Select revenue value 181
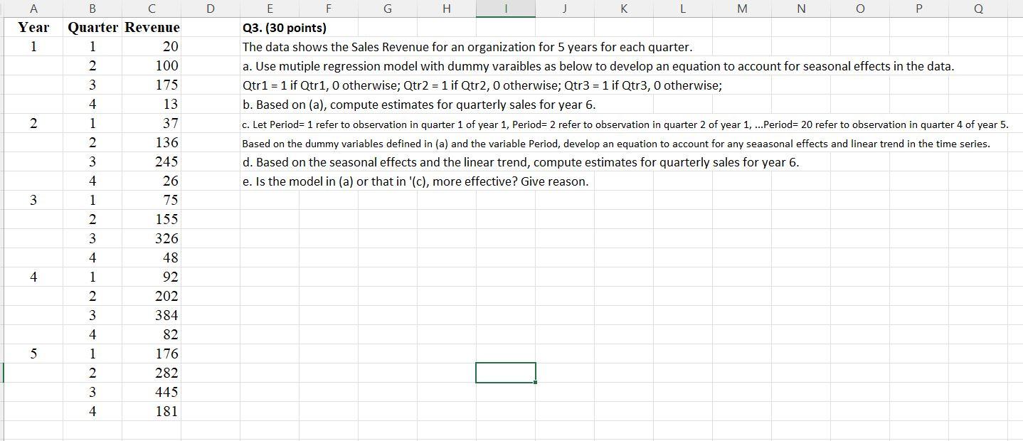Screen dimensions: 1023x441 (x=152, y=411)
